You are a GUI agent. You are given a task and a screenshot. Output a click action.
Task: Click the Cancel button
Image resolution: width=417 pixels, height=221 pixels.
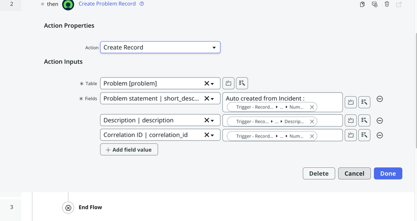[x=354, y=173]
